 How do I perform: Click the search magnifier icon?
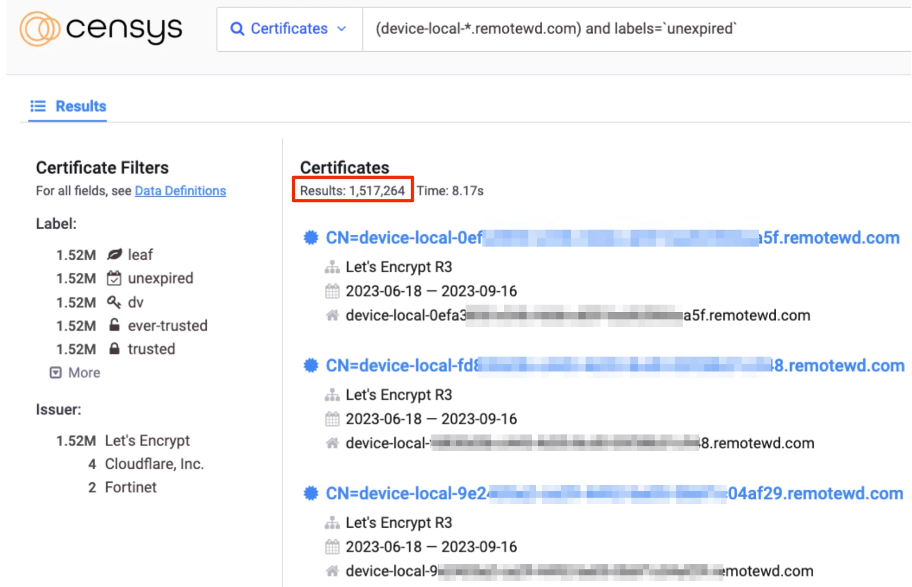(x=237, y=29)
